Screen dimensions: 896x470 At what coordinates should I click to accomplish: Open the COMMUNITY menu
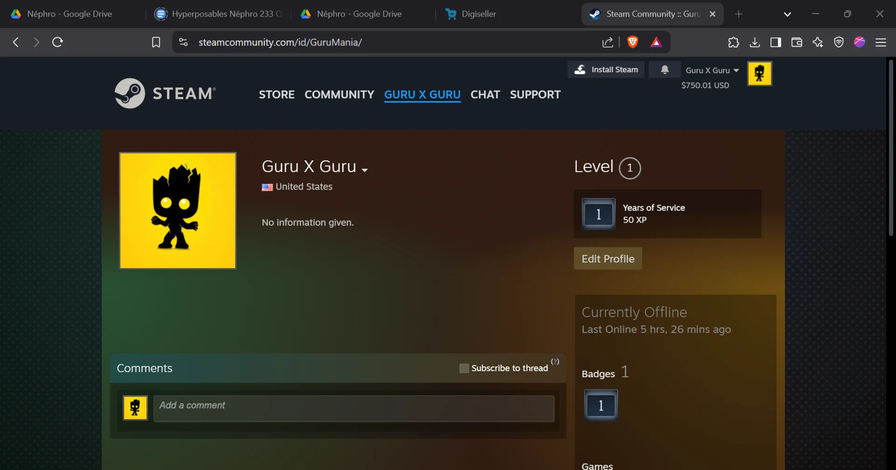(x=339, y=95)
